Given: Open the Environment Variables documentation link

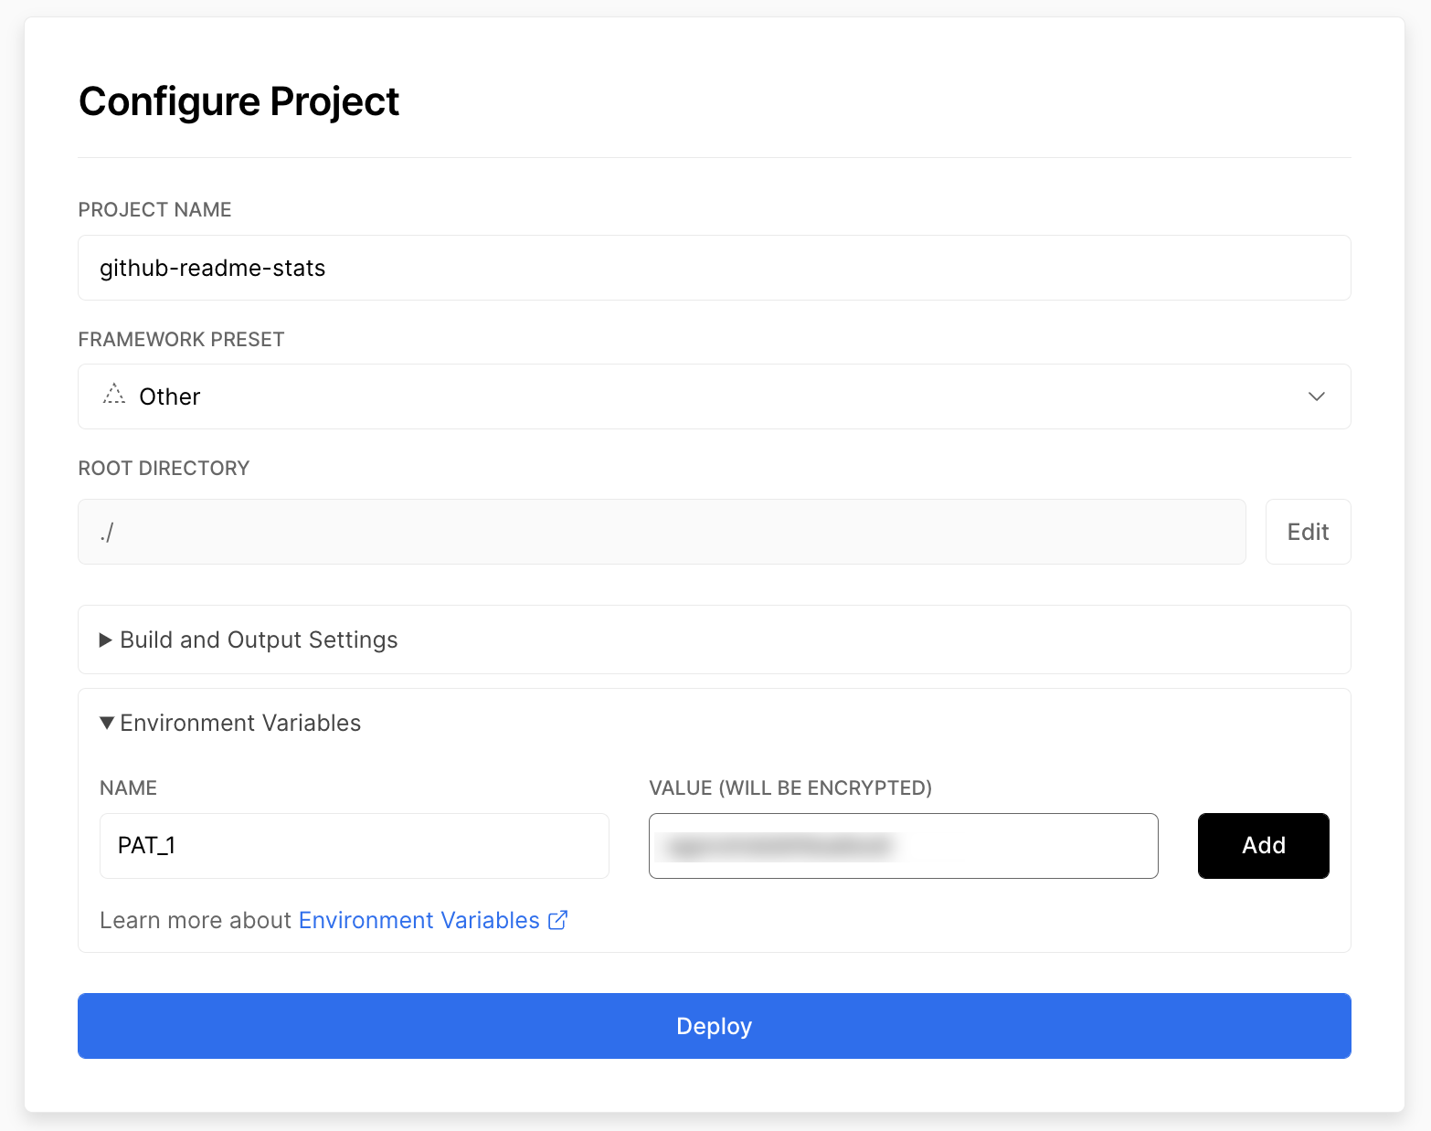Looking at the screenshot, I should point(419,920).
